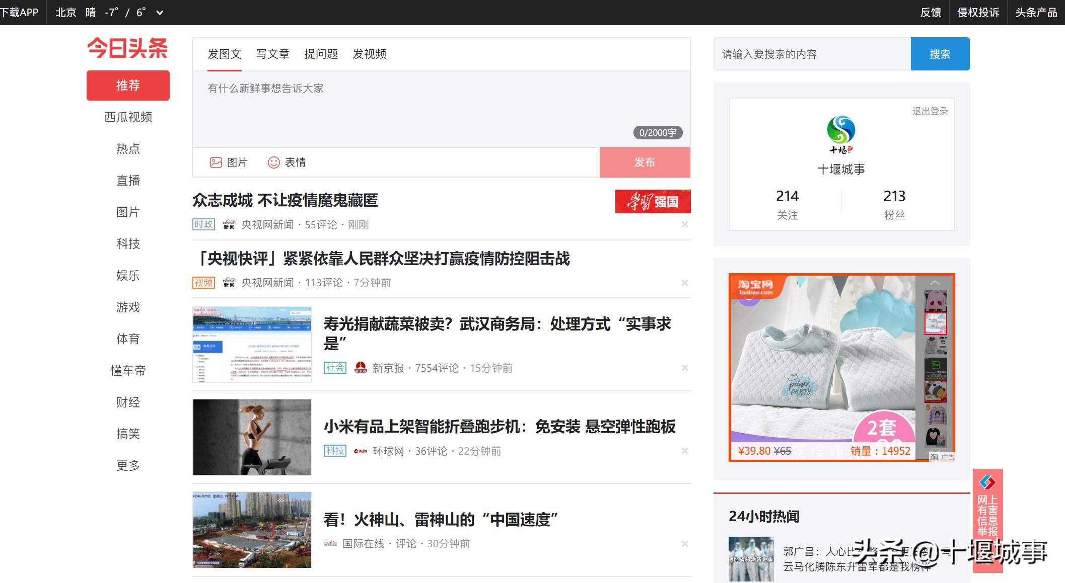Open the 头条产品 menu

(x=1036, y=13)
